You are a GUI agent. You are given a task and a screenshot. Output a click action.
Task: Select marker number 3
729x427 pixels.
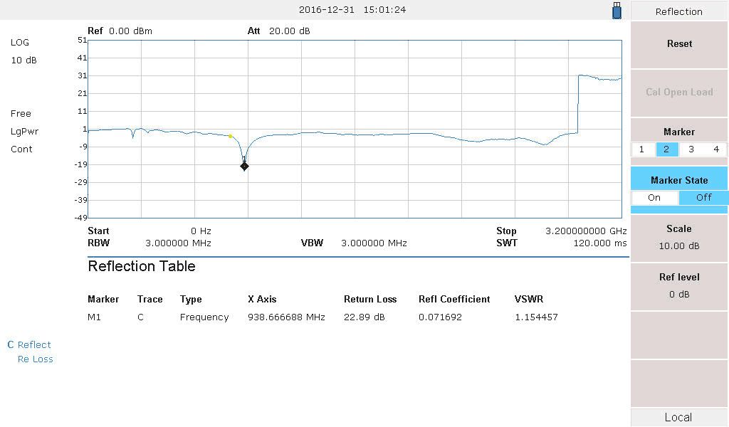pos(691,149)
